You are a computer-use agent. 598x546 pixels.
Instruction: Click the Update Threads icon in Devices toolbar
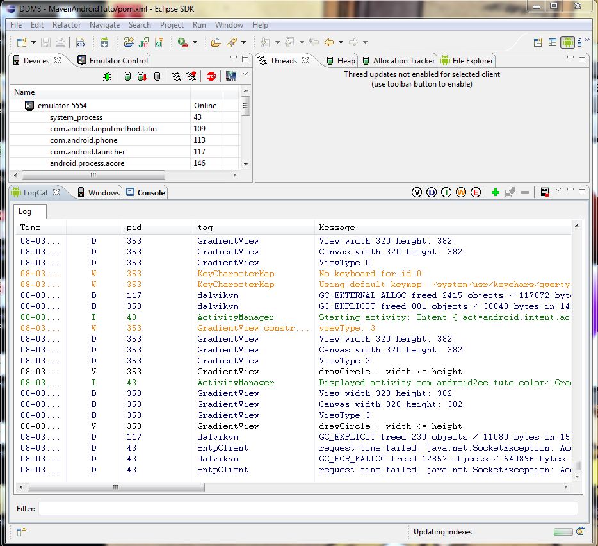[176, 76]
